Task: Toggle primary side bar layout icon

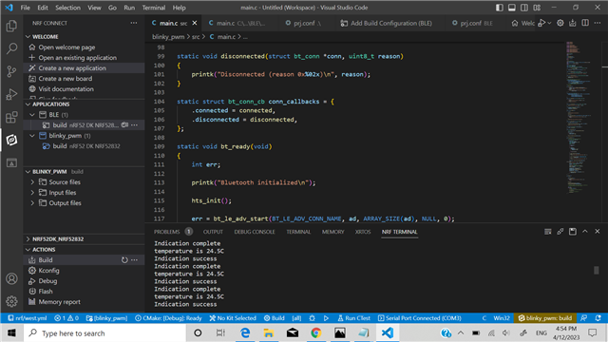Action: pyautogui.click(x=500, y=8)
